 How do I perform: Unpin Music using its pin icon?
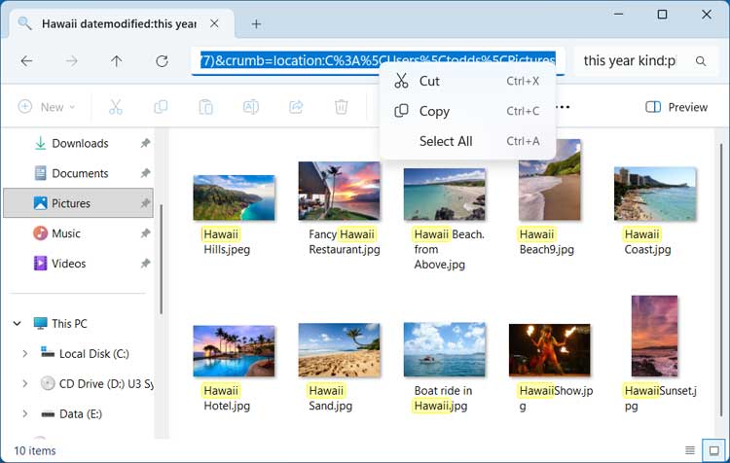(145, 233)
